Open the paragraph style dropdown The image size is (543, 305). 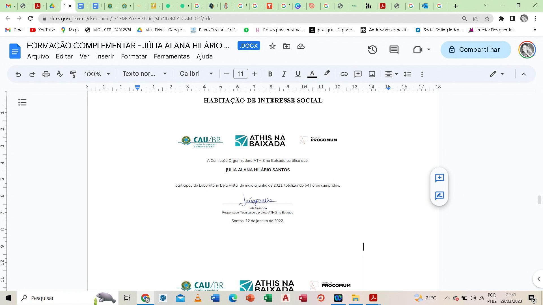(144, 74)
